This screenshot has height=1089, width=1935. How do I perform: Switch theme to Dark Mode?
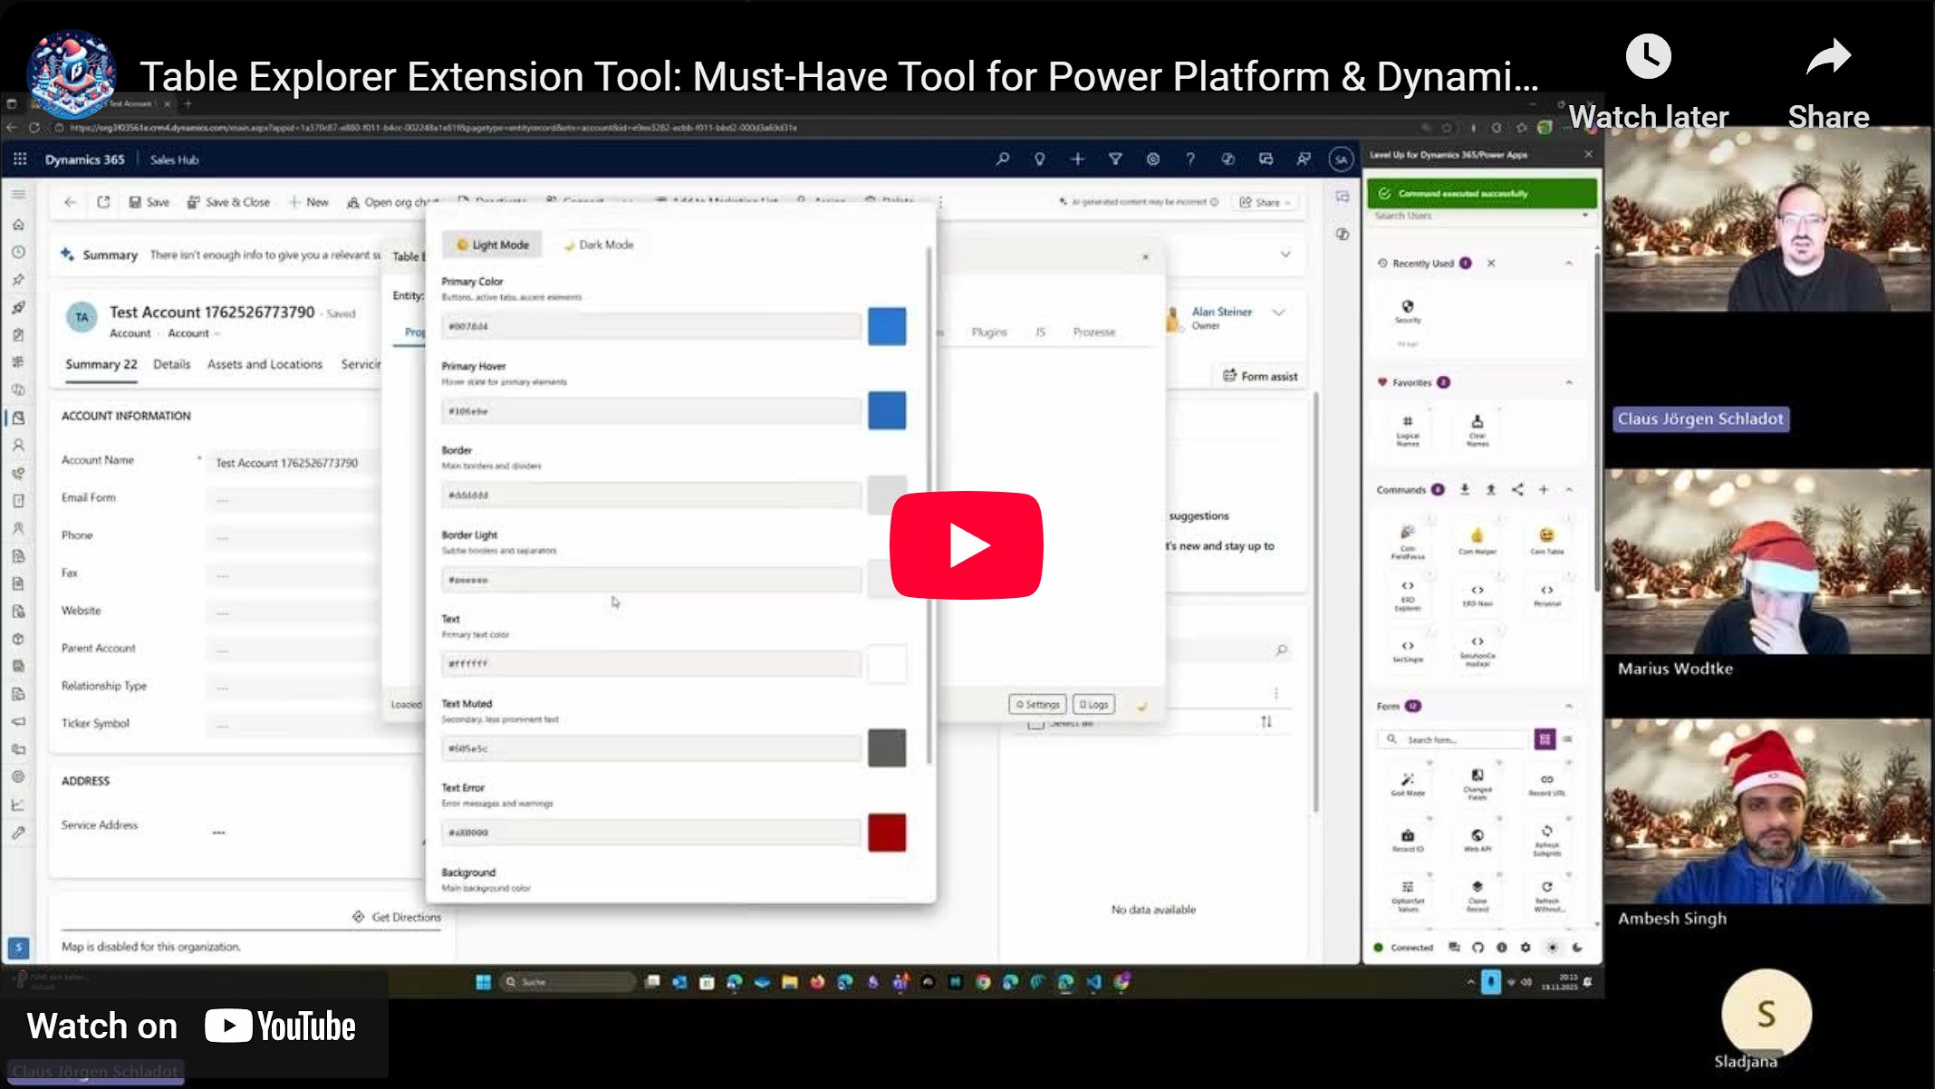click(598, 245)
